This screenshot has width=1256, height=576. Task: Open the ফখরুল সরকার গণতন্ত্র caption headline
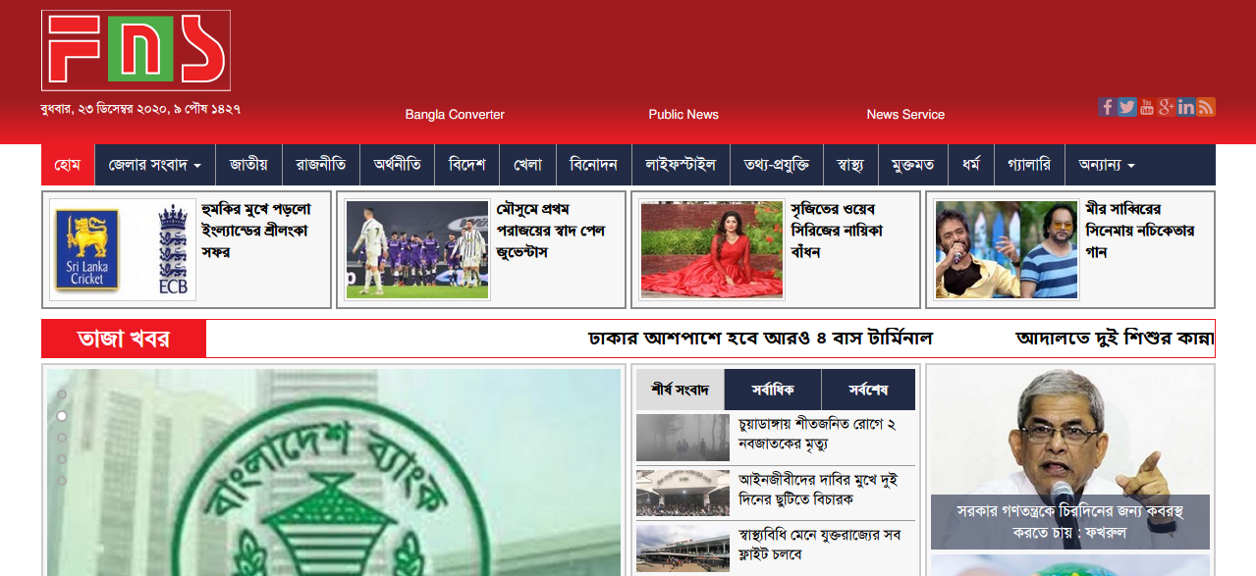tap(1070, 521)
